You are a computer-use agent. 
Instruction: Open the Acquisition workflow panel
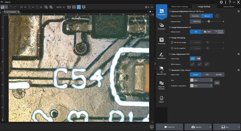tap(162, 26)
